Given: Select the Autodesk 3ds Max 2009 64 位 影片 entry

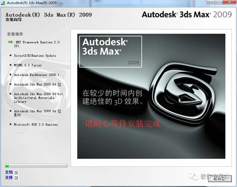Looking at the screenshot, I should pos(38,113).
